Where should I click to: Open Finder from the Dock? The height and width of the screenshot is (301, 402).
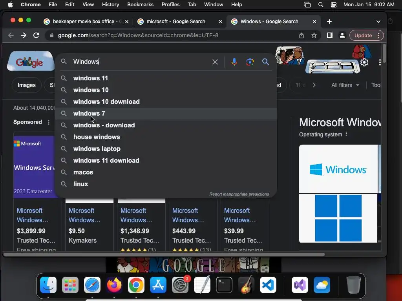pyautogui.click(x=48, y=285)
